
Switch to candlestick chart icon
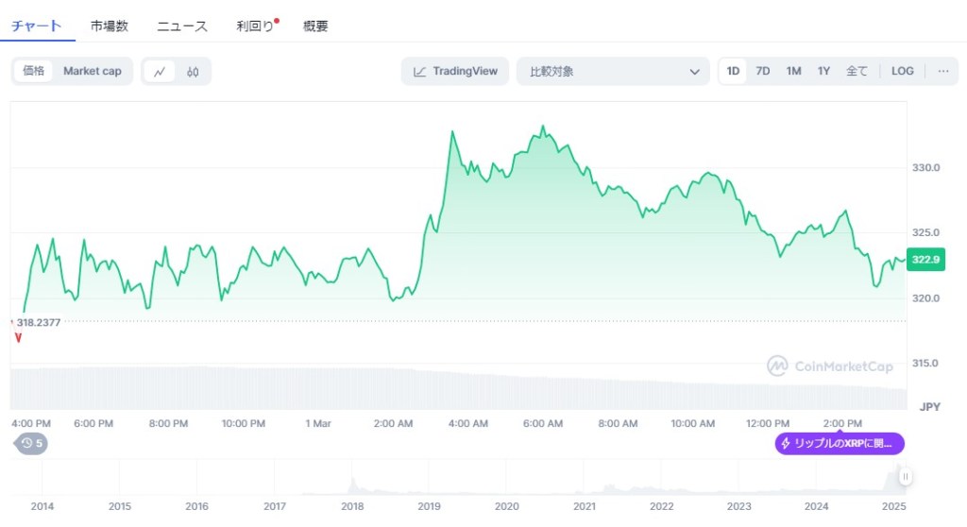point(193,71)
